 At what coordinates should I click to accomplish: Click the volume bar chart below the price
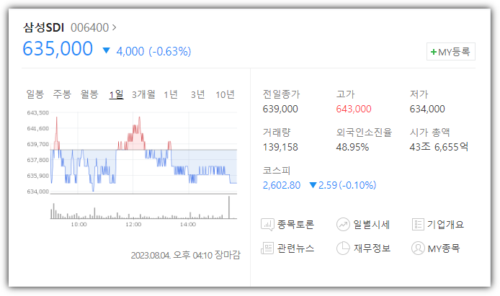143,207
